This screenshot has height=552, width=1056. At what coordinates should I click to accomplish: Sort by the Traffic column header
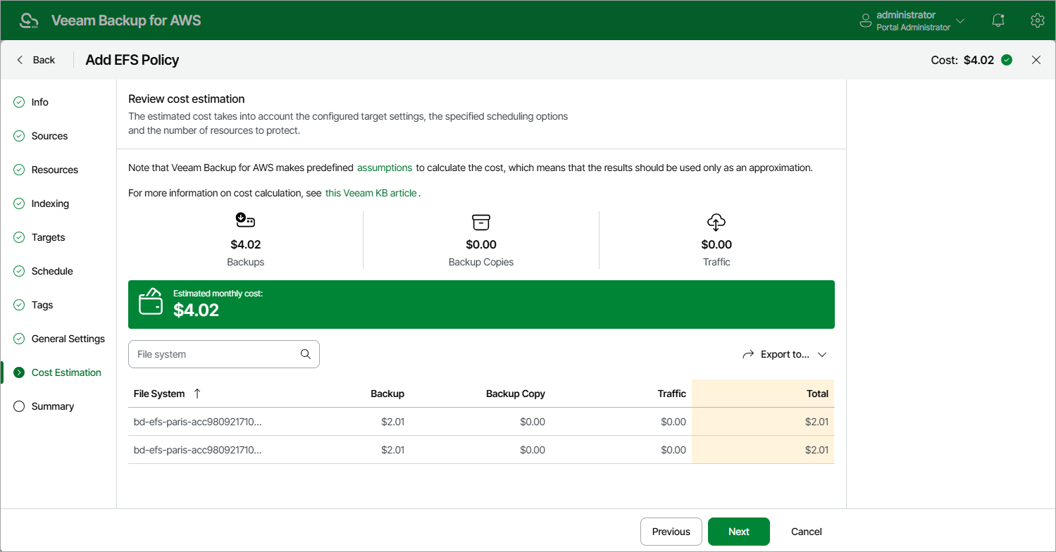click(x=672, y=394)
